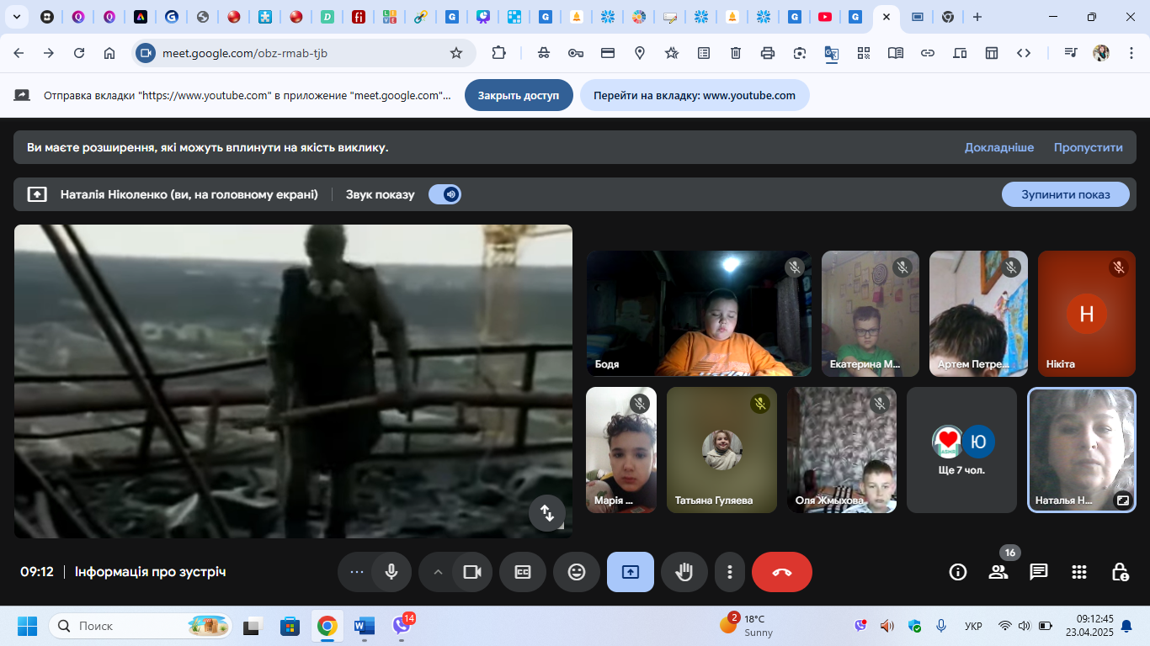Open the Ще 7 чол. tile
This screenshot has height=646, width=1150.
tap(961, 449)
